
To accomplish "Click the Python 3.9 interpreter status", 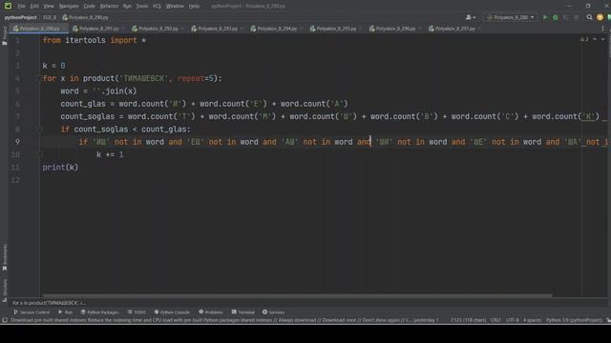I will click(x=574, y=320).
